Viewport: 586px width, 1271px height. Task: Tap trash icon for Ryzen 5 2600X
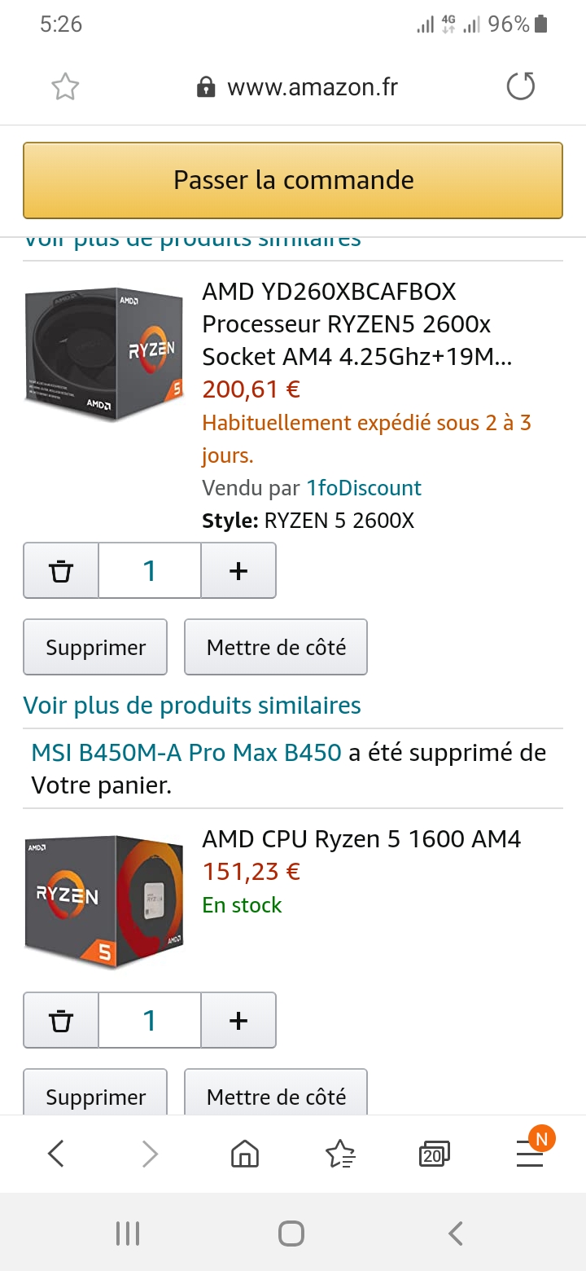click(x=61, y=571)
